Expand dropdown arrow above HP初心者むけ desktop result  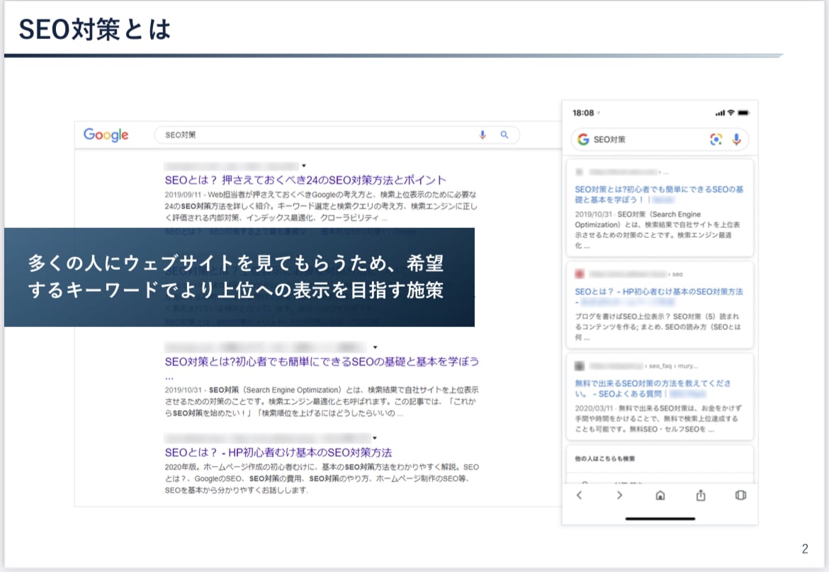[374, 437]
